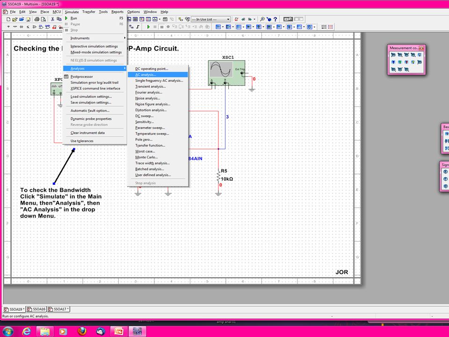Click the R5 10kΩ resistor symbol

pyautogui.click(x=218, y=175)
